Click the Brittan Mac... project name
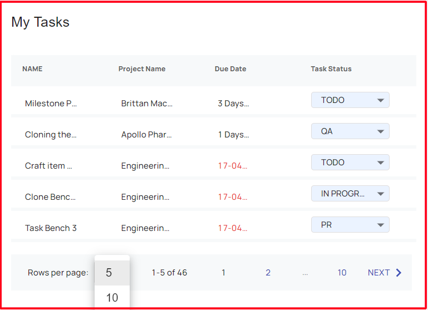This screenshot has width=428, height=310. coord(147,104)
